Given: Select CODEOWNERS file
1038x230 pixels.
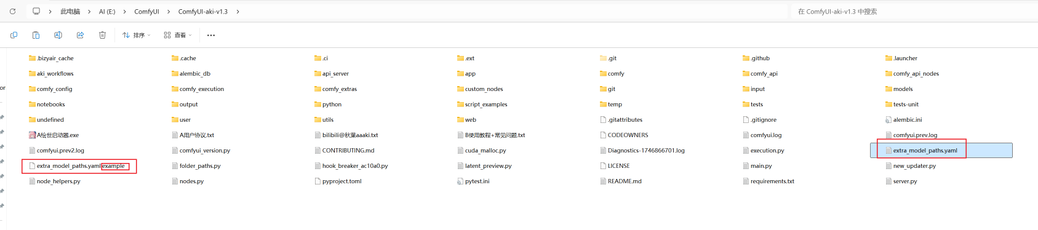Looking at the screenshot, I should [x=624, y=135].
